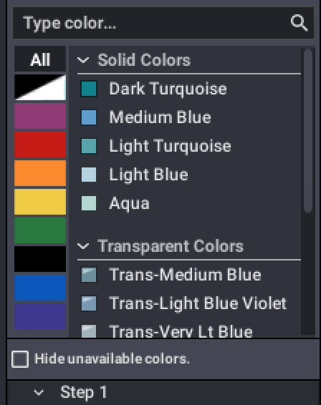
Task: Enable Hide unavailable colors checkbox
Action: [20, 359]
